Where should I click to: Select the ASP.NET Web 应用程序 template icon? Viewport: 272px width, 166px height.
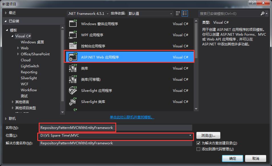pyautogui.click(x=73, y=57)
